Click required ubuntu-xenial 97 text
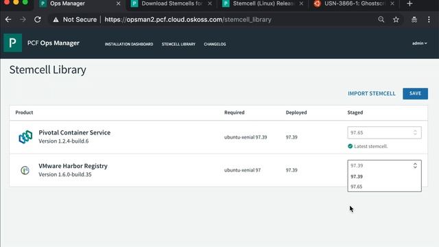The width and height of the screenshot is (439, 247). coord(242,170)
